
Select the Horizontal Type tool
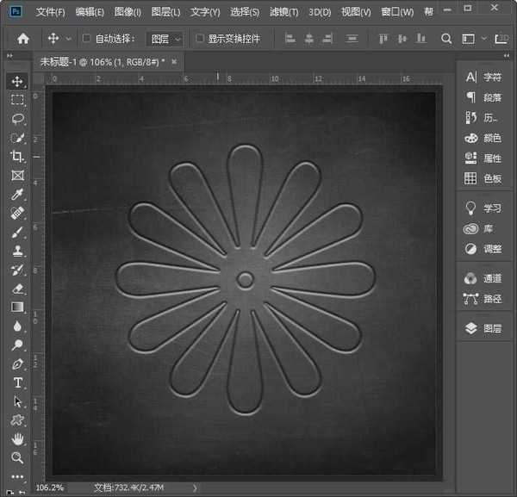pos(17,382)
